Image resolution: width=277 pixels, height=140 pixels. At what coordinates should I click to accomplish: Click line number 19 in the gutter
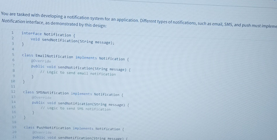click(x=14, y=127)
